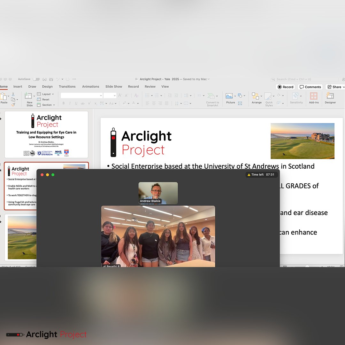This screenshot has width=345, height=345.
Task: Click the Copy icon
Action: click(13, 99)
